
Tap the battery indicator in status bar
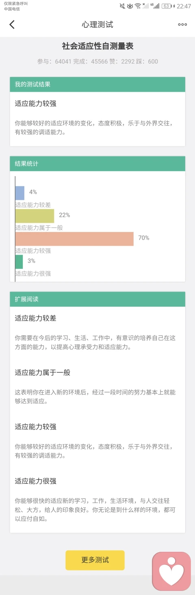point(166,6)
